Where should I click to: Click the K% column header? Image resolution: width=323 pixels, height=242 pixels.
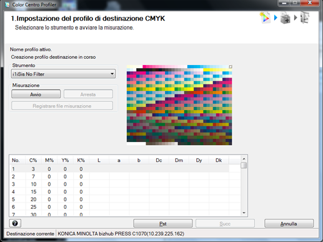(81, 160)
